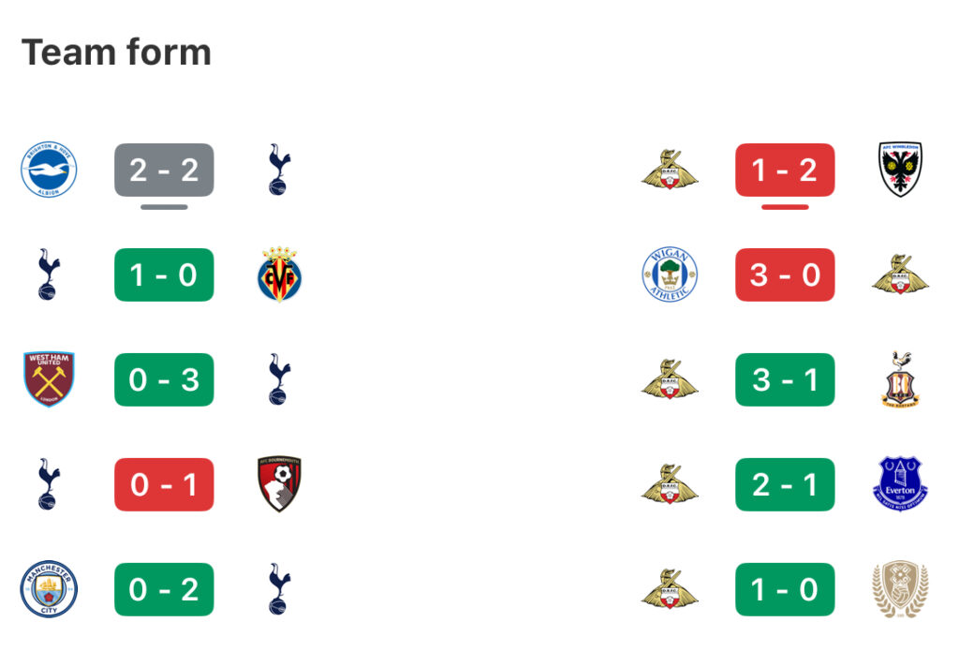This screenshot has height=652, width=959.
Task: Click the Tottenham crest beside 2 - 2
Action: click(279, 170)
